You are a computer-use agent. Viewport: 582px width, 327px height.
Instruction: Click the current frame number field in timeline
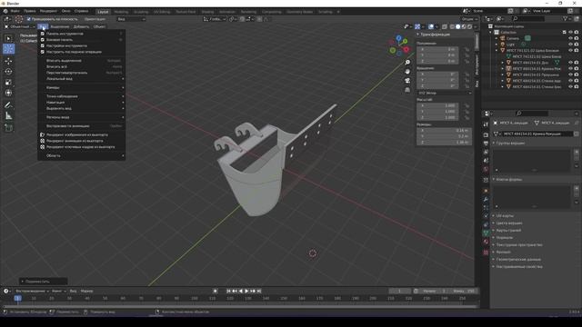coord(400,291)
